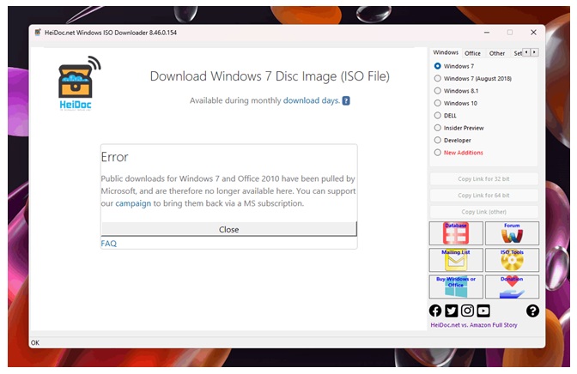Screen dimensions: 577x374
Task: Open HeiDoc Instagram page icon
Action: [467, 311]
